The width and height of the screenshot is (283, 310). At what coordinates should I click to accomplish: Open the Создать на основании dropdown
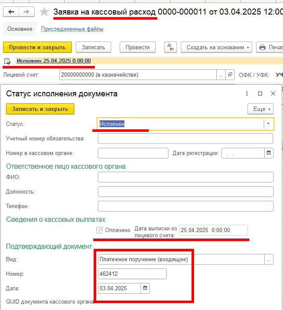click(x=216, y=47)
